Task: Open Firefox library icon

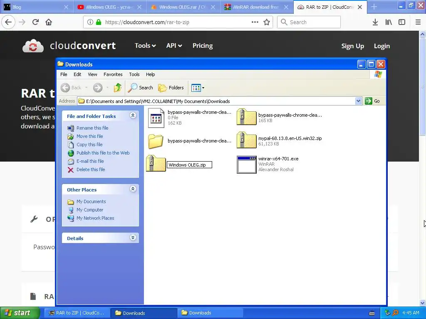Action: [x=389, y=22]
